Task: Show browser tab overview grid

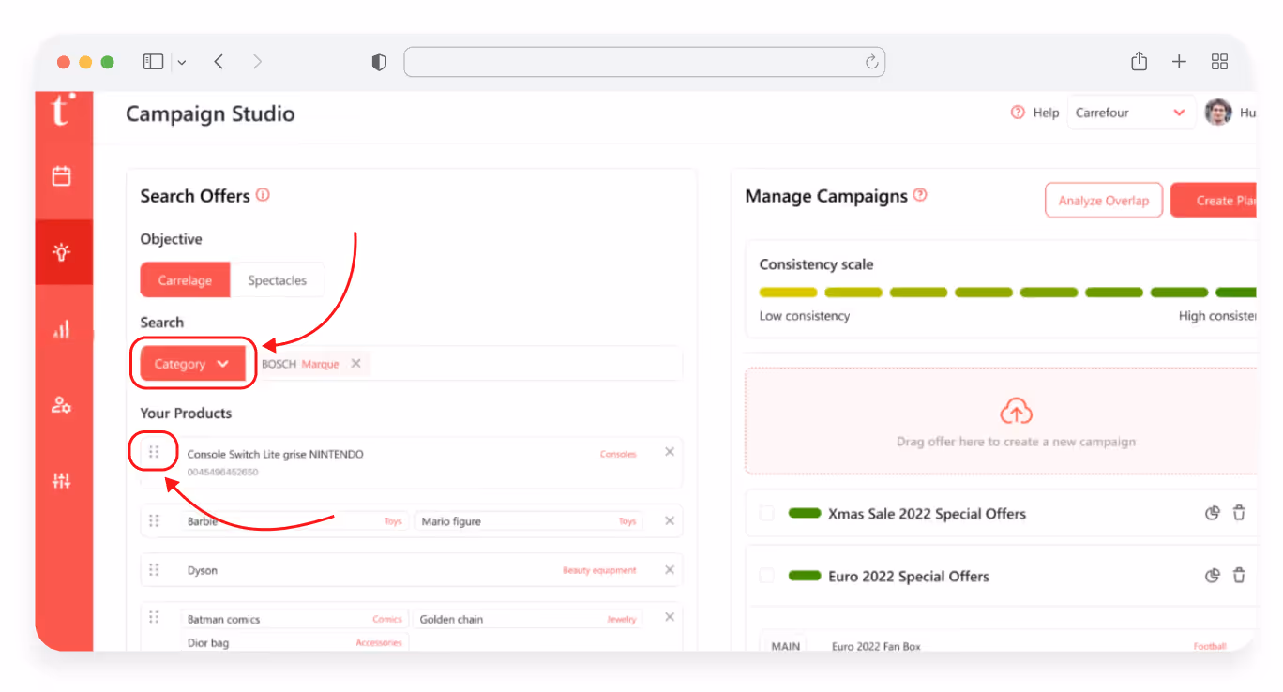Action: pyautogui.click(x=1219, y=62)
